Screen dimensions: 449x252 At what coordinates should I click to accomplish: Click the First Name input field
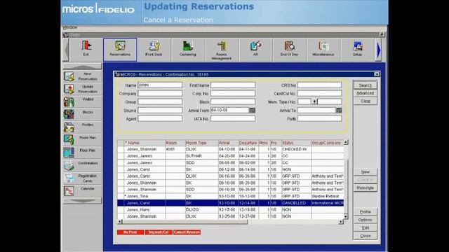[x=233, y=85]
